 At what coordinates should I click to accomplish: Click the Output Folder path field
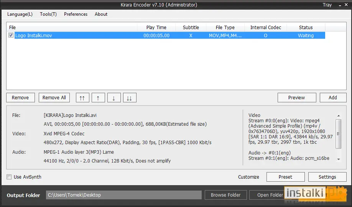(124, 195)
